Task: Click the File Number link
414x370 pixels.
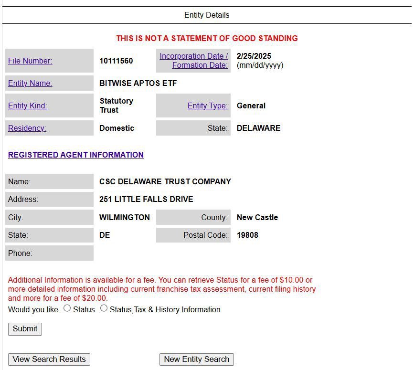Action: (x=30, y=61)
